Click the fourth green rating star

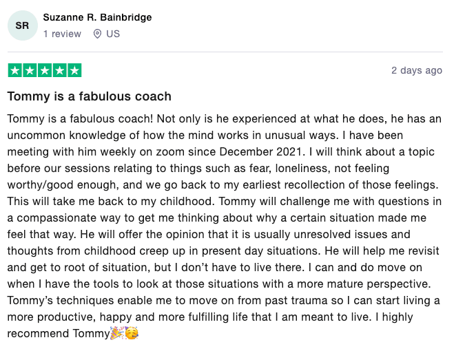pos(60,70)
